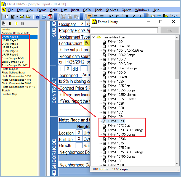Viewport: 181px width, 177px height.
Task: Select Extra Comps 7-8-9 in forms list
Action: 12,62
